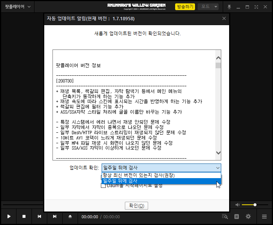
Task: Click the 책갈피 편집에 필터 기능 추가 line
Action: 90,106
